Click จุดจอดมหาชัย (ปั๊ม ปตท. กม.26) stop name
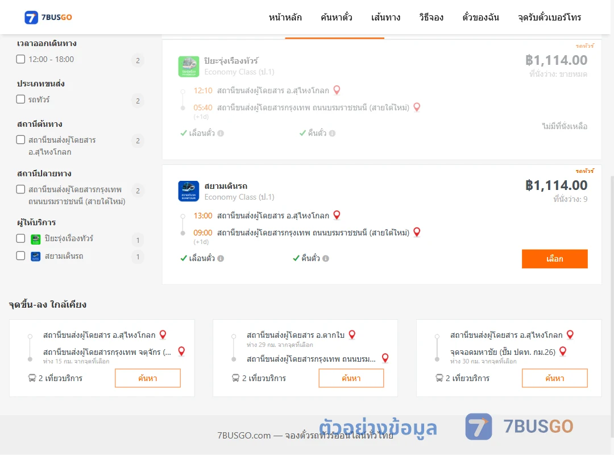The height and width of the screenshot is (455, 614). click(503, 352)
